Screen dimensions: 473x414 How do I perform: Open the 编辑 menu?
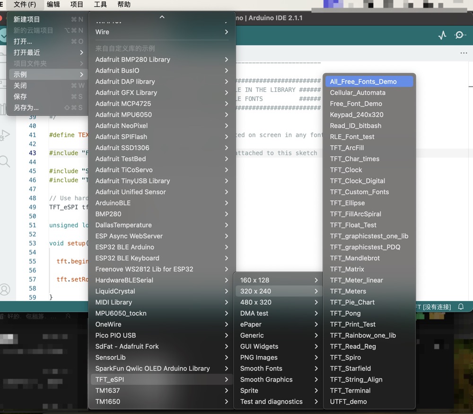[53, 4]
